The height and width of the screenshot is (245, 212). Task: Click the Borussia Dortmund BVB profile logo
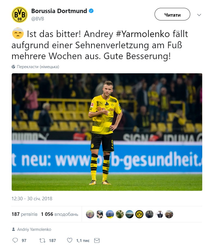pos(20,15)
